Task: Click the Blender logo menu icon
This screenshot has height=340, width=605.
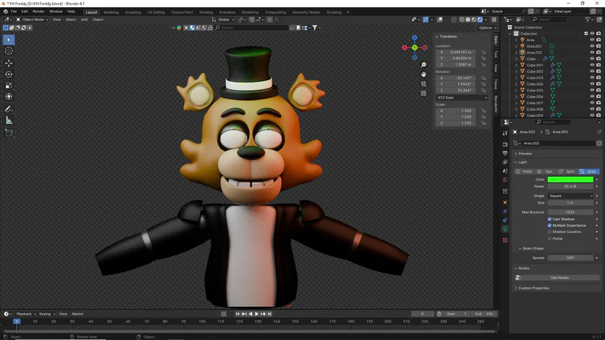Action: tap(5, 11)
